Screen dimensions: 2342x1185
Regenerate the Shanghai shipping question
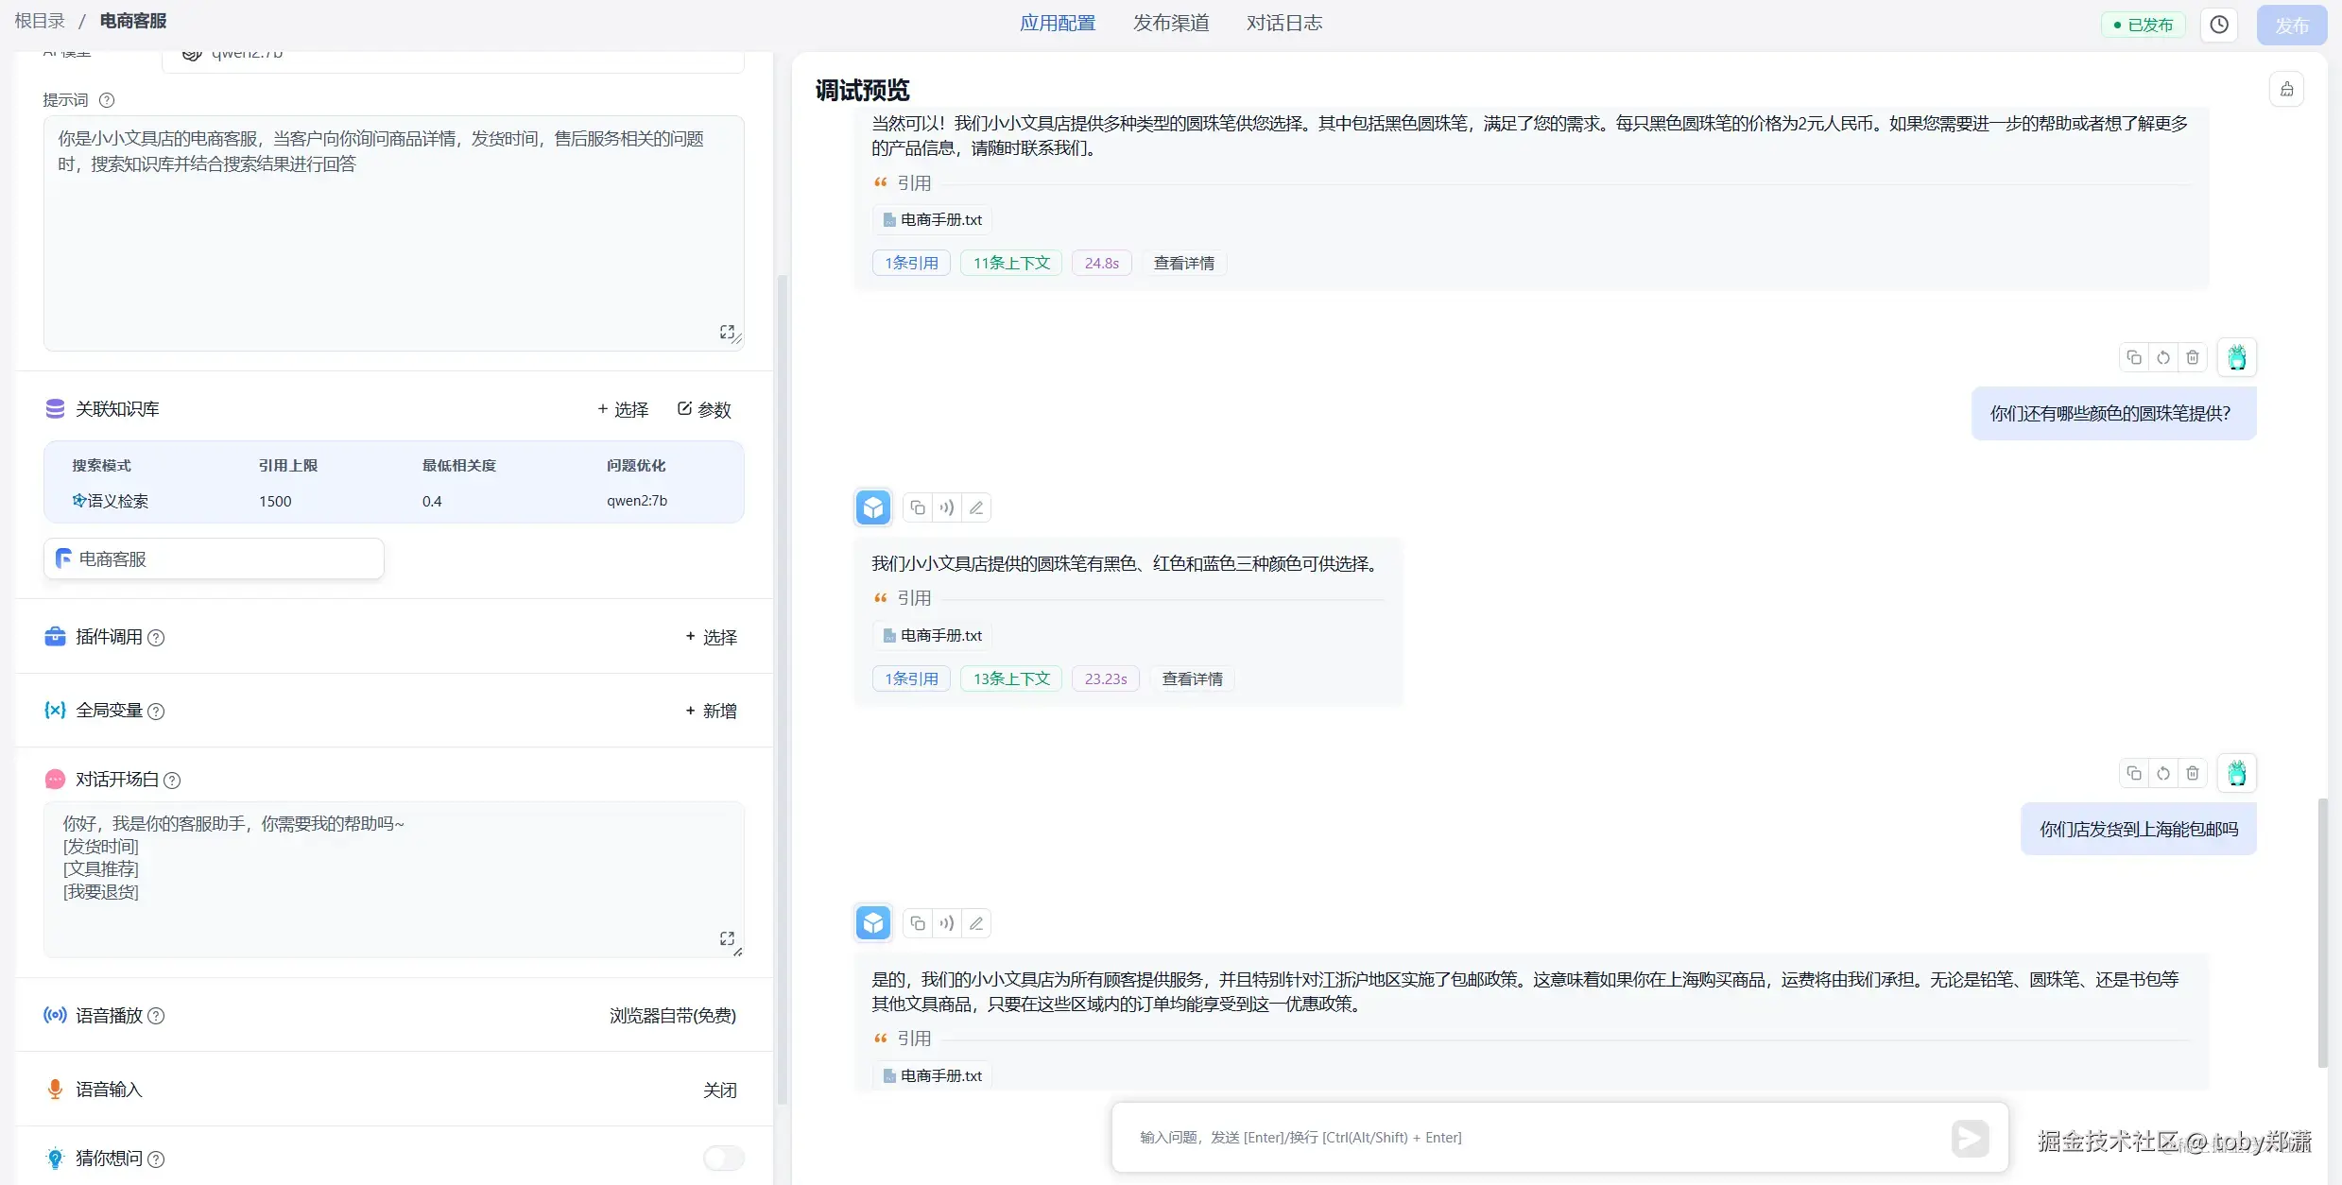[2163, 773]
